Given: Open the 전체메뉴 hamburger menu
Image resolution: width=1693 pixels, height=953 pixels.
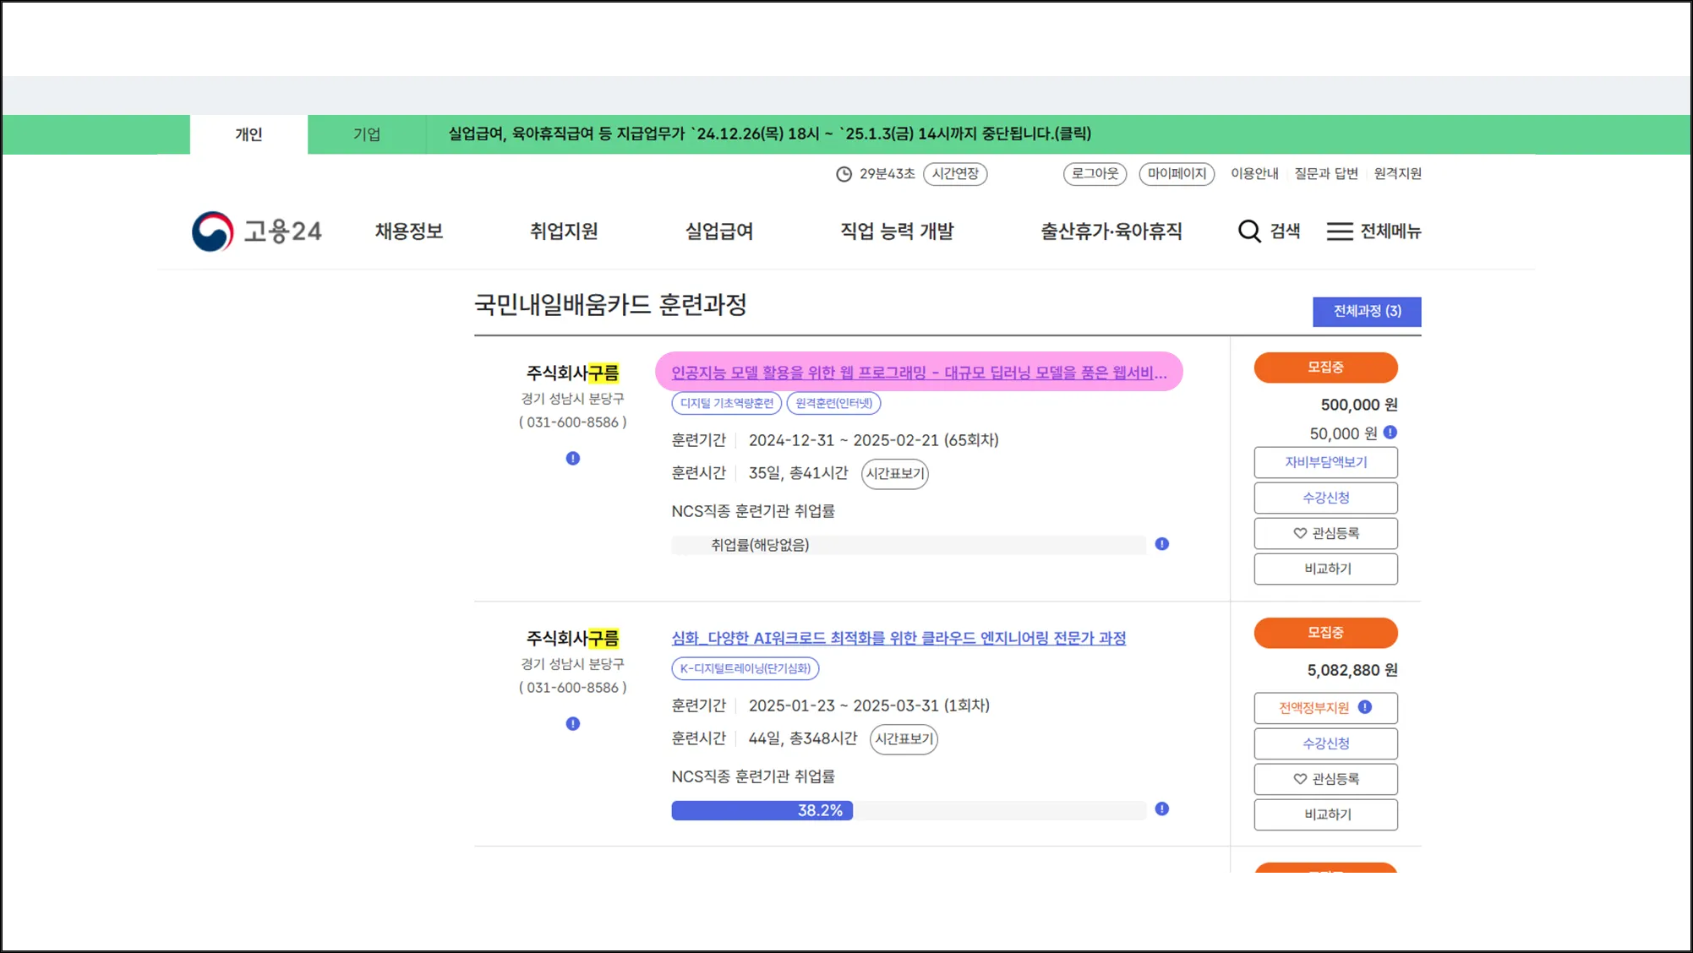Looking at the screenshot, I should [x=1340, y=231].
